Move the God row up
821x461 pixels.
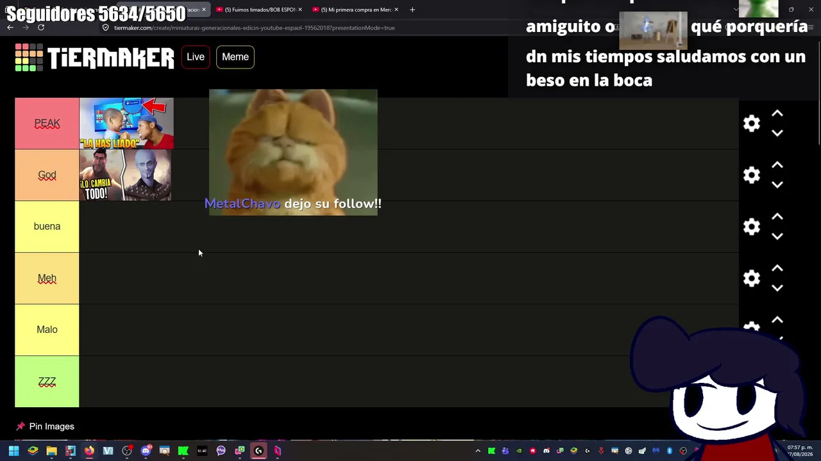tap(777, 165)
